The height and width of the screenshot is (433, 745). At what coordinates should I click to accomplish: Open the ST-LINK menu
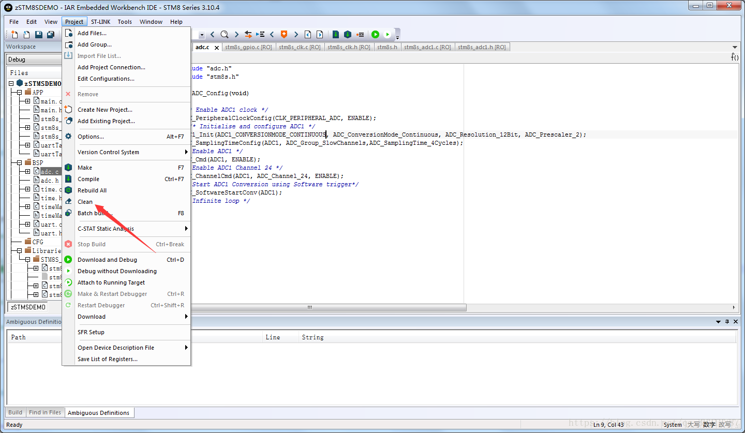tap(100, 22)
